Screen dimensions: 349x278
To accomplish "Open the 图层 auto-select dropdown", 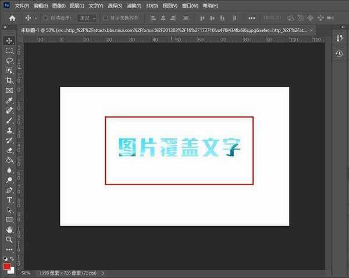I will (87, 18).
